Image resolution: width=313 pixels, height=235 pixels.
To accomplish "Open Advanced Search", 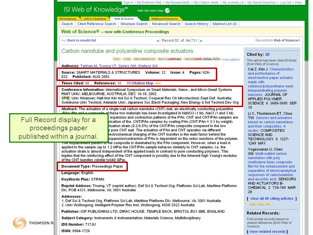I will (166, 24).
